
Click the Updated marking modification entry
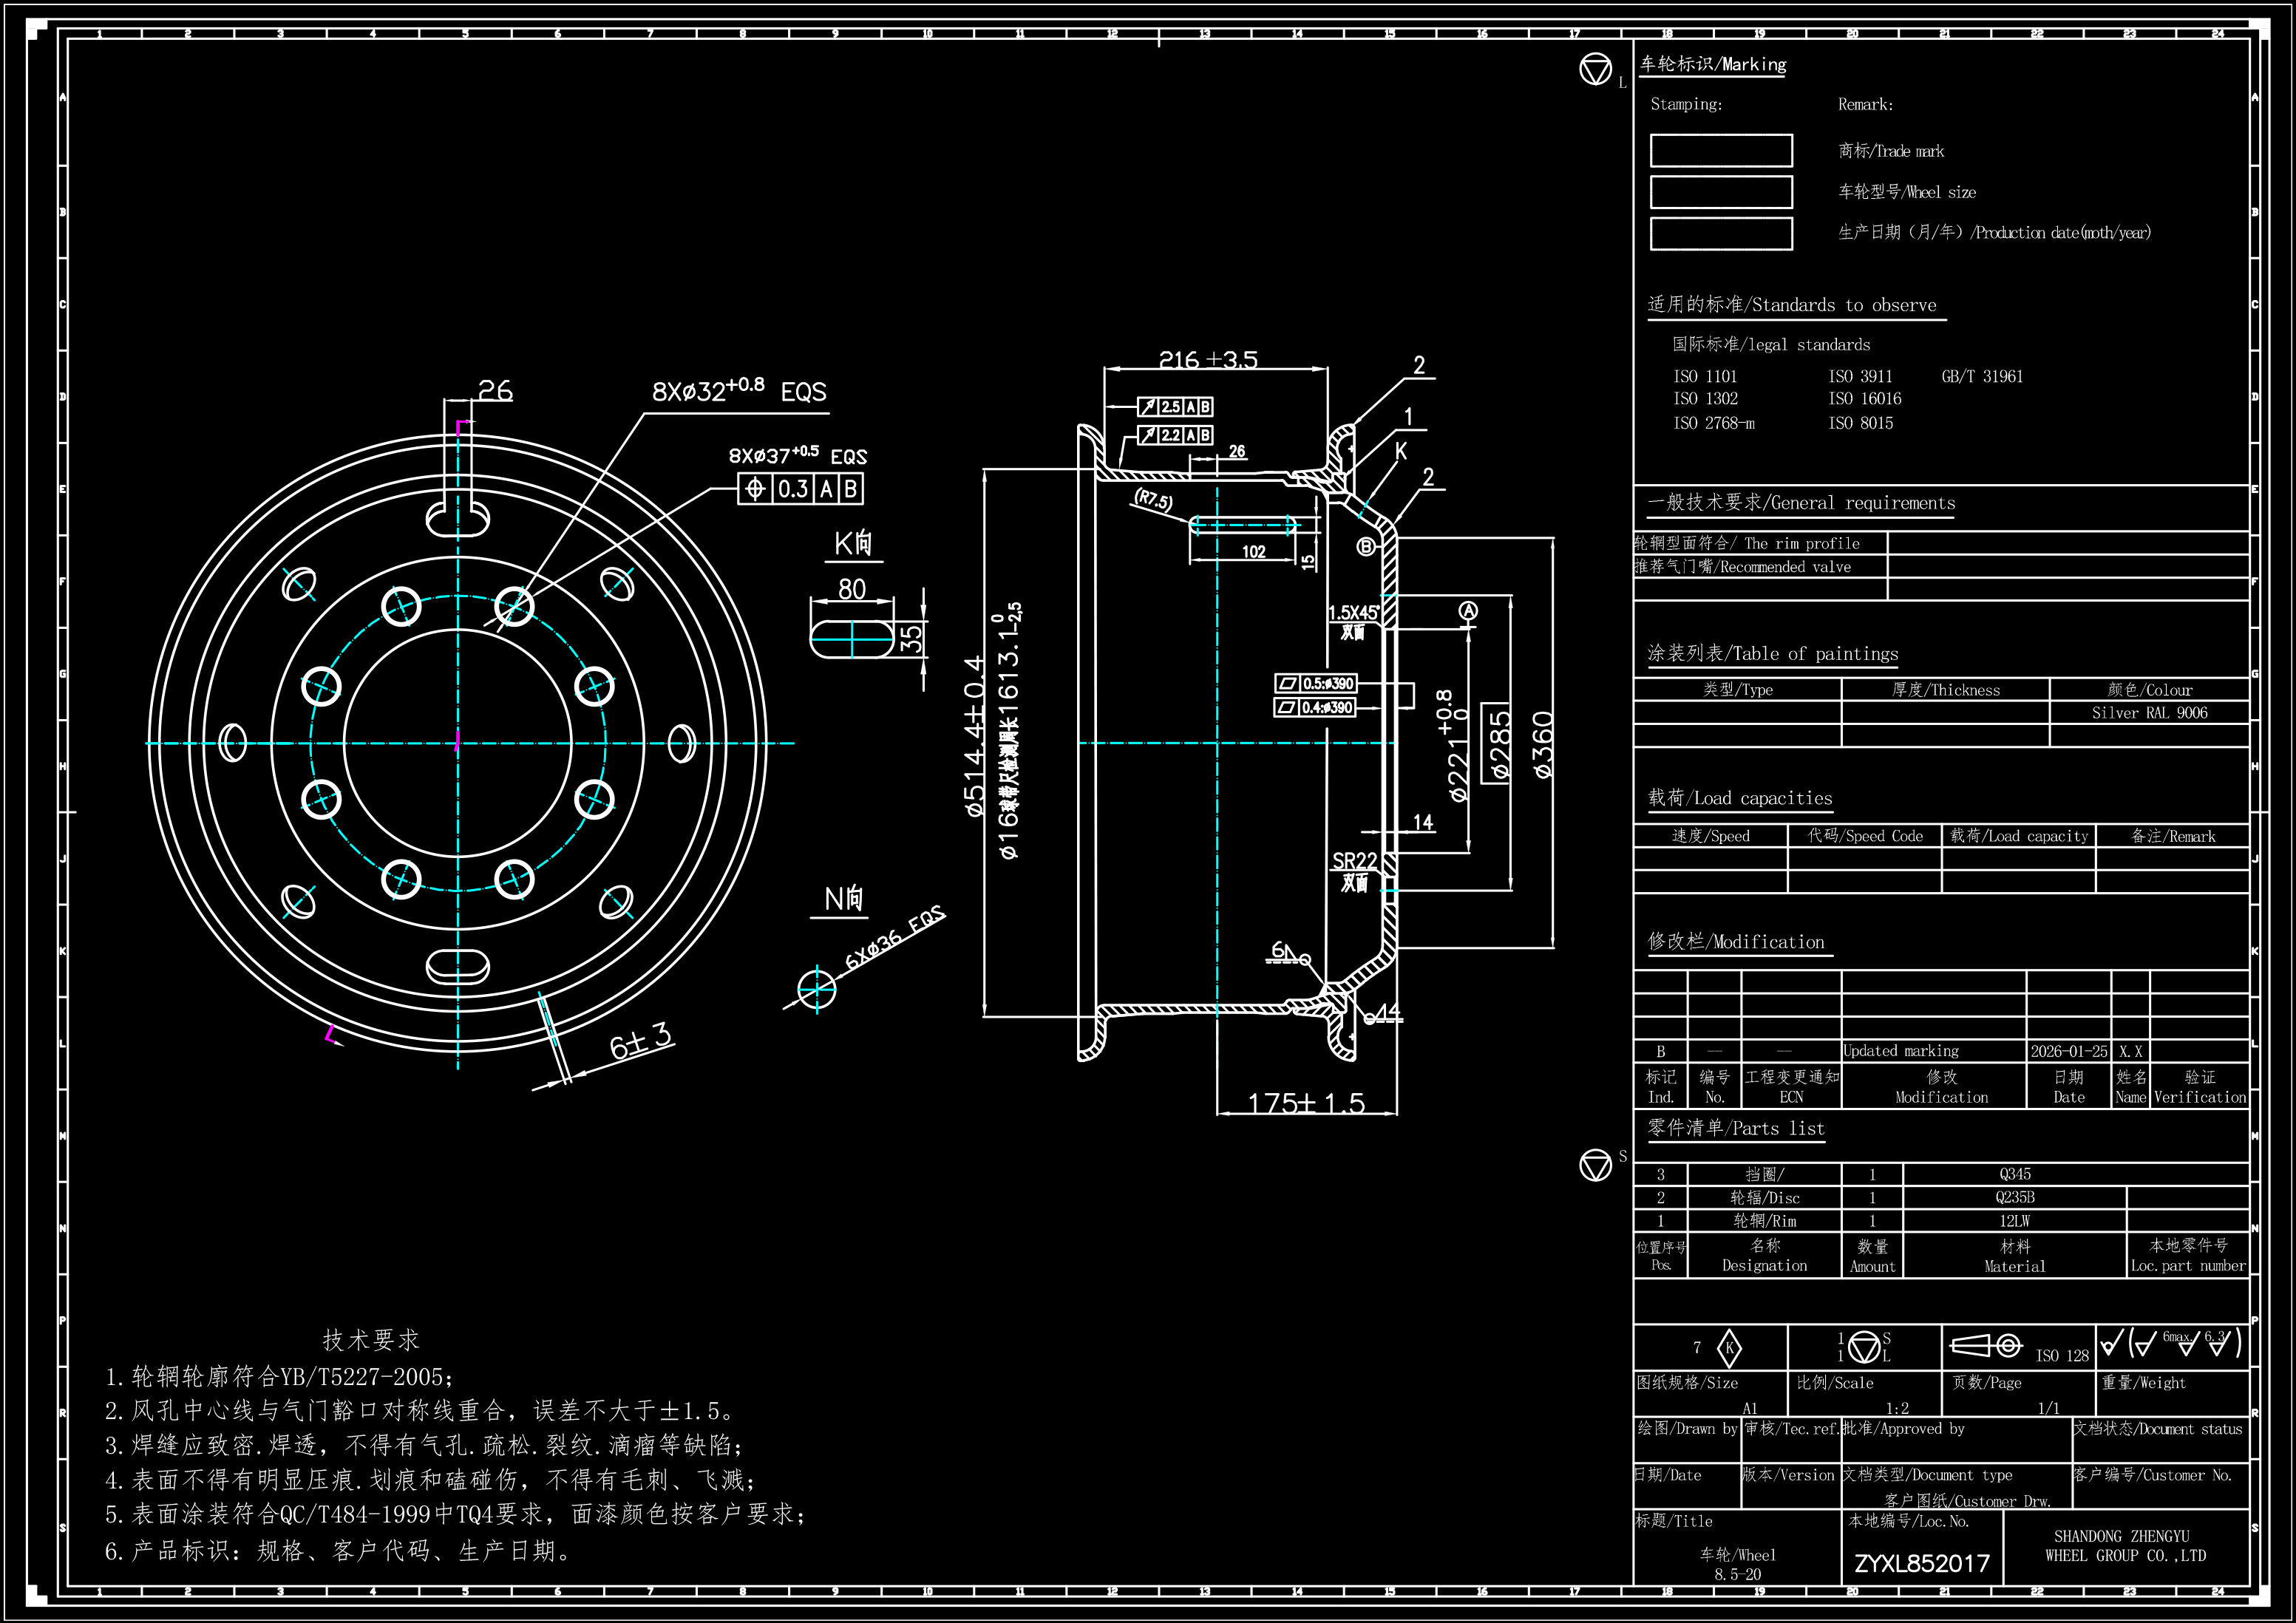1901,1051
